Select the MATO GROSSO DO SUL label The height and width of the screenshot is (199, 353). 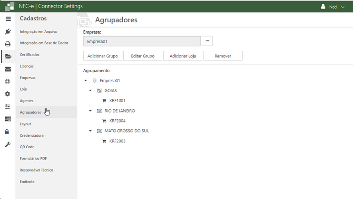tap(127, 131)
